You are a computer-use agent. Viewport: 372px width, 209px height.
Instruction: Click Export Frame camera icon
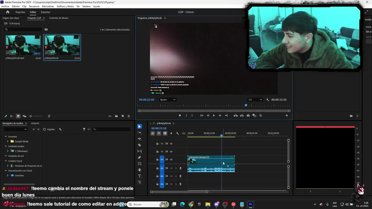click(248, 116)
